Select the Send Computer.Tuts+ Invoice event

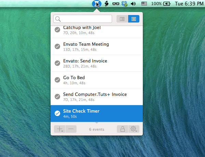pyautogui.click(x=97, y=97)
